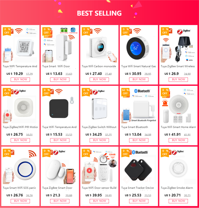The height and width of the screenshot is (208, 199).
Task: Open the Tuya Wifi Smart Natural Gas title
Action: 139,66
